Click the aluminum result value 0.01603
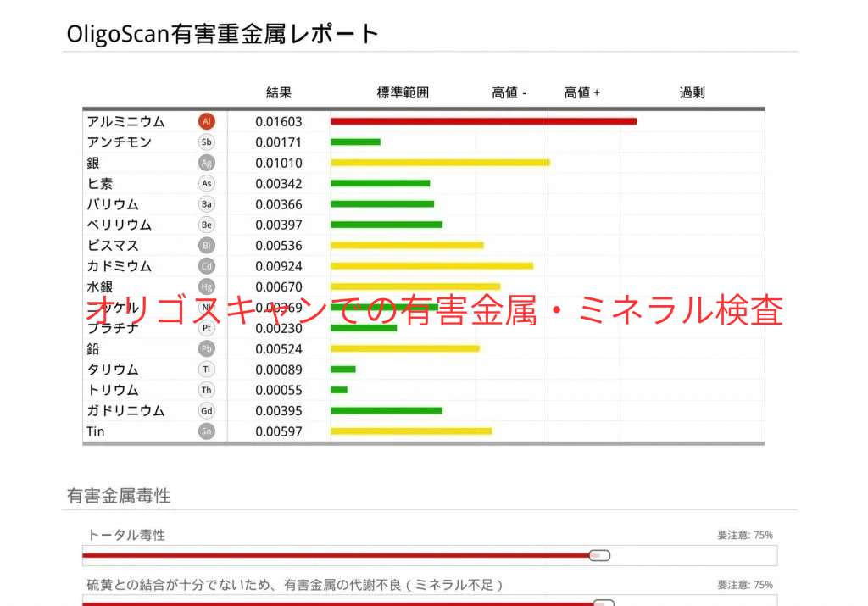868x606 pixels. pyautogui.click(x=278, y=121)
